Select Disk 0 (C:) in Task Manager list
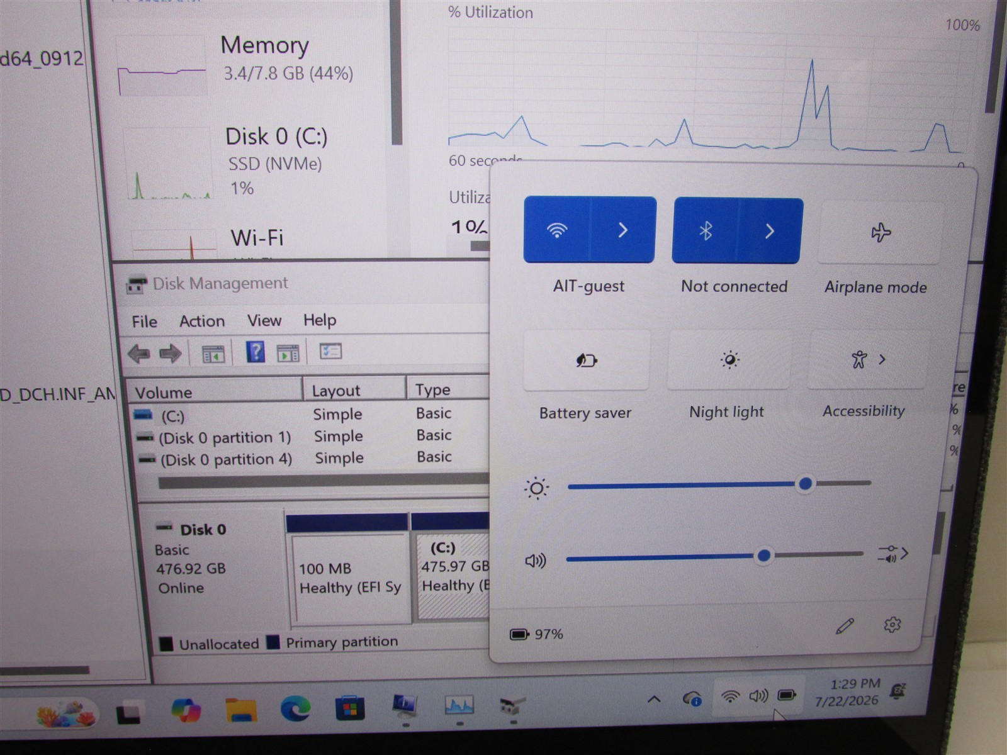Screen dimensions: 1007x755 (x=252, y=162)
